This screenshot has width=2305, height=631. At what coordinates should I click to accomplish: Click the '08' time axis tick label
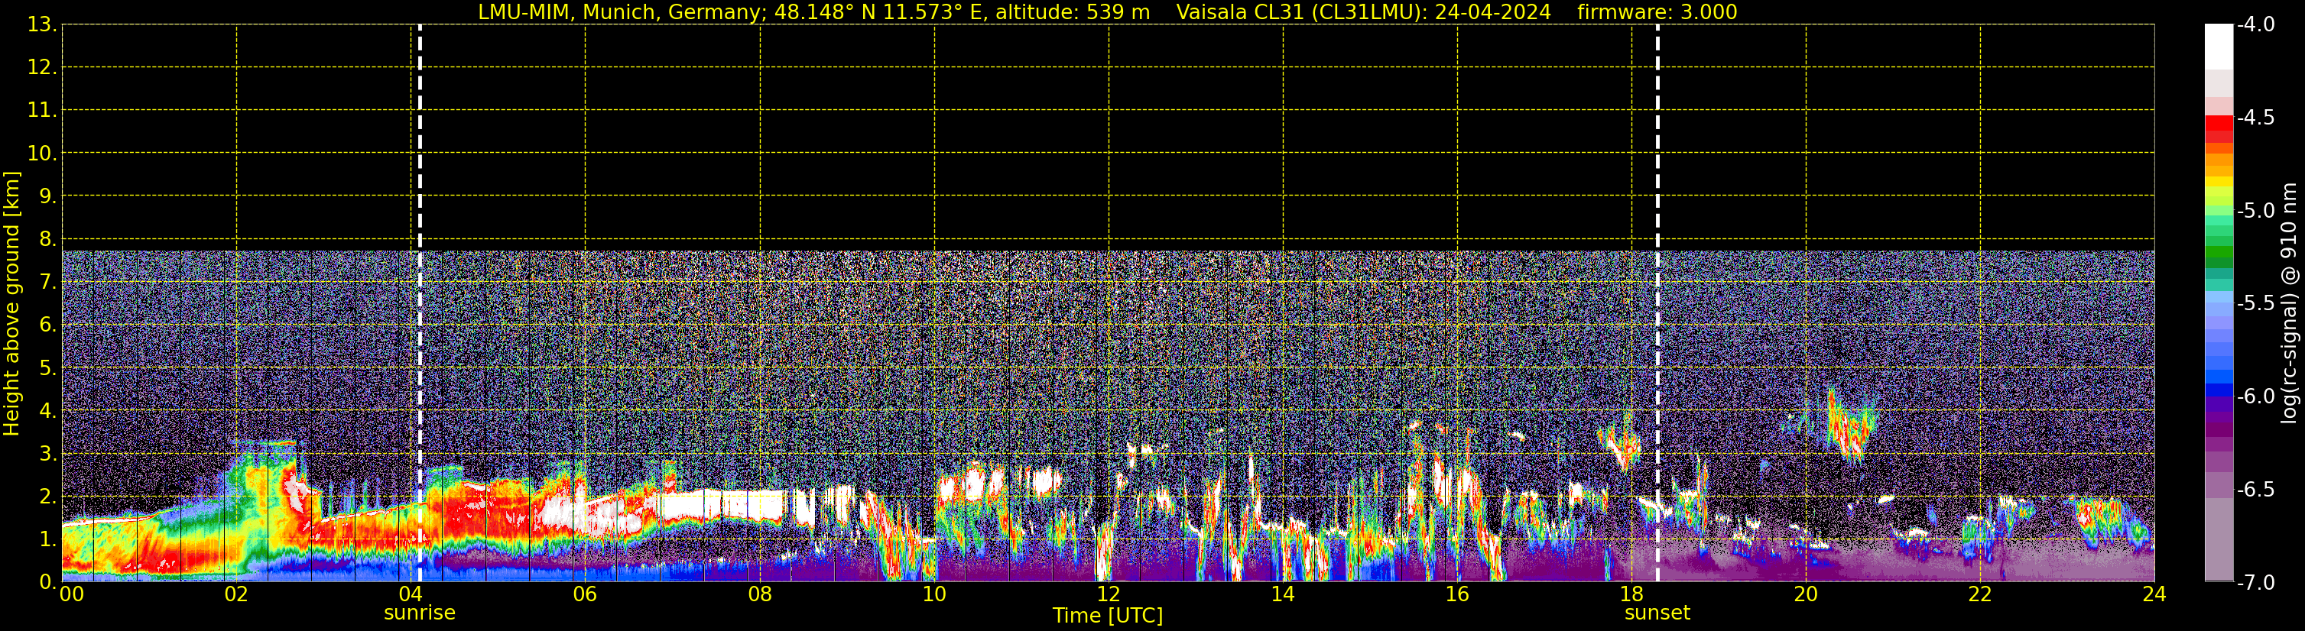760,595
